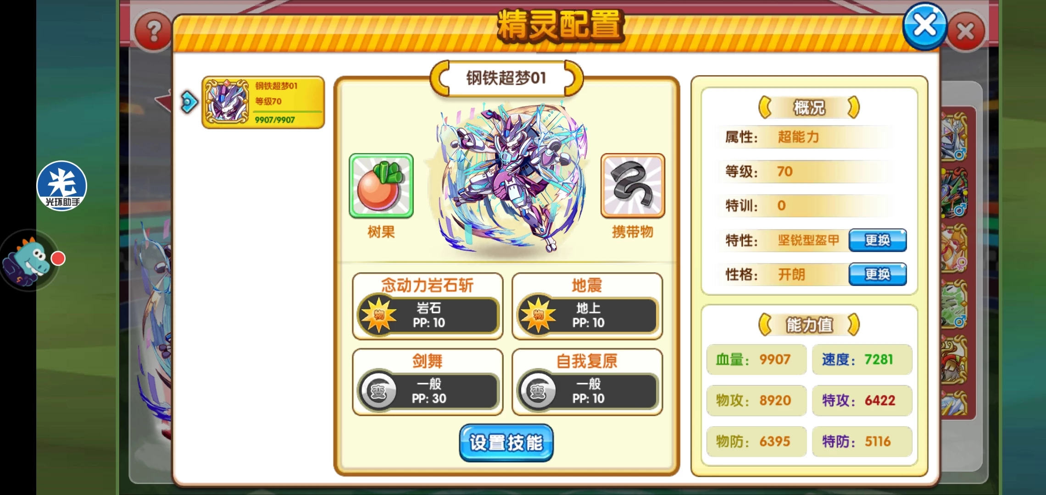Click right arrow of 能力值 header

point(853,325)
